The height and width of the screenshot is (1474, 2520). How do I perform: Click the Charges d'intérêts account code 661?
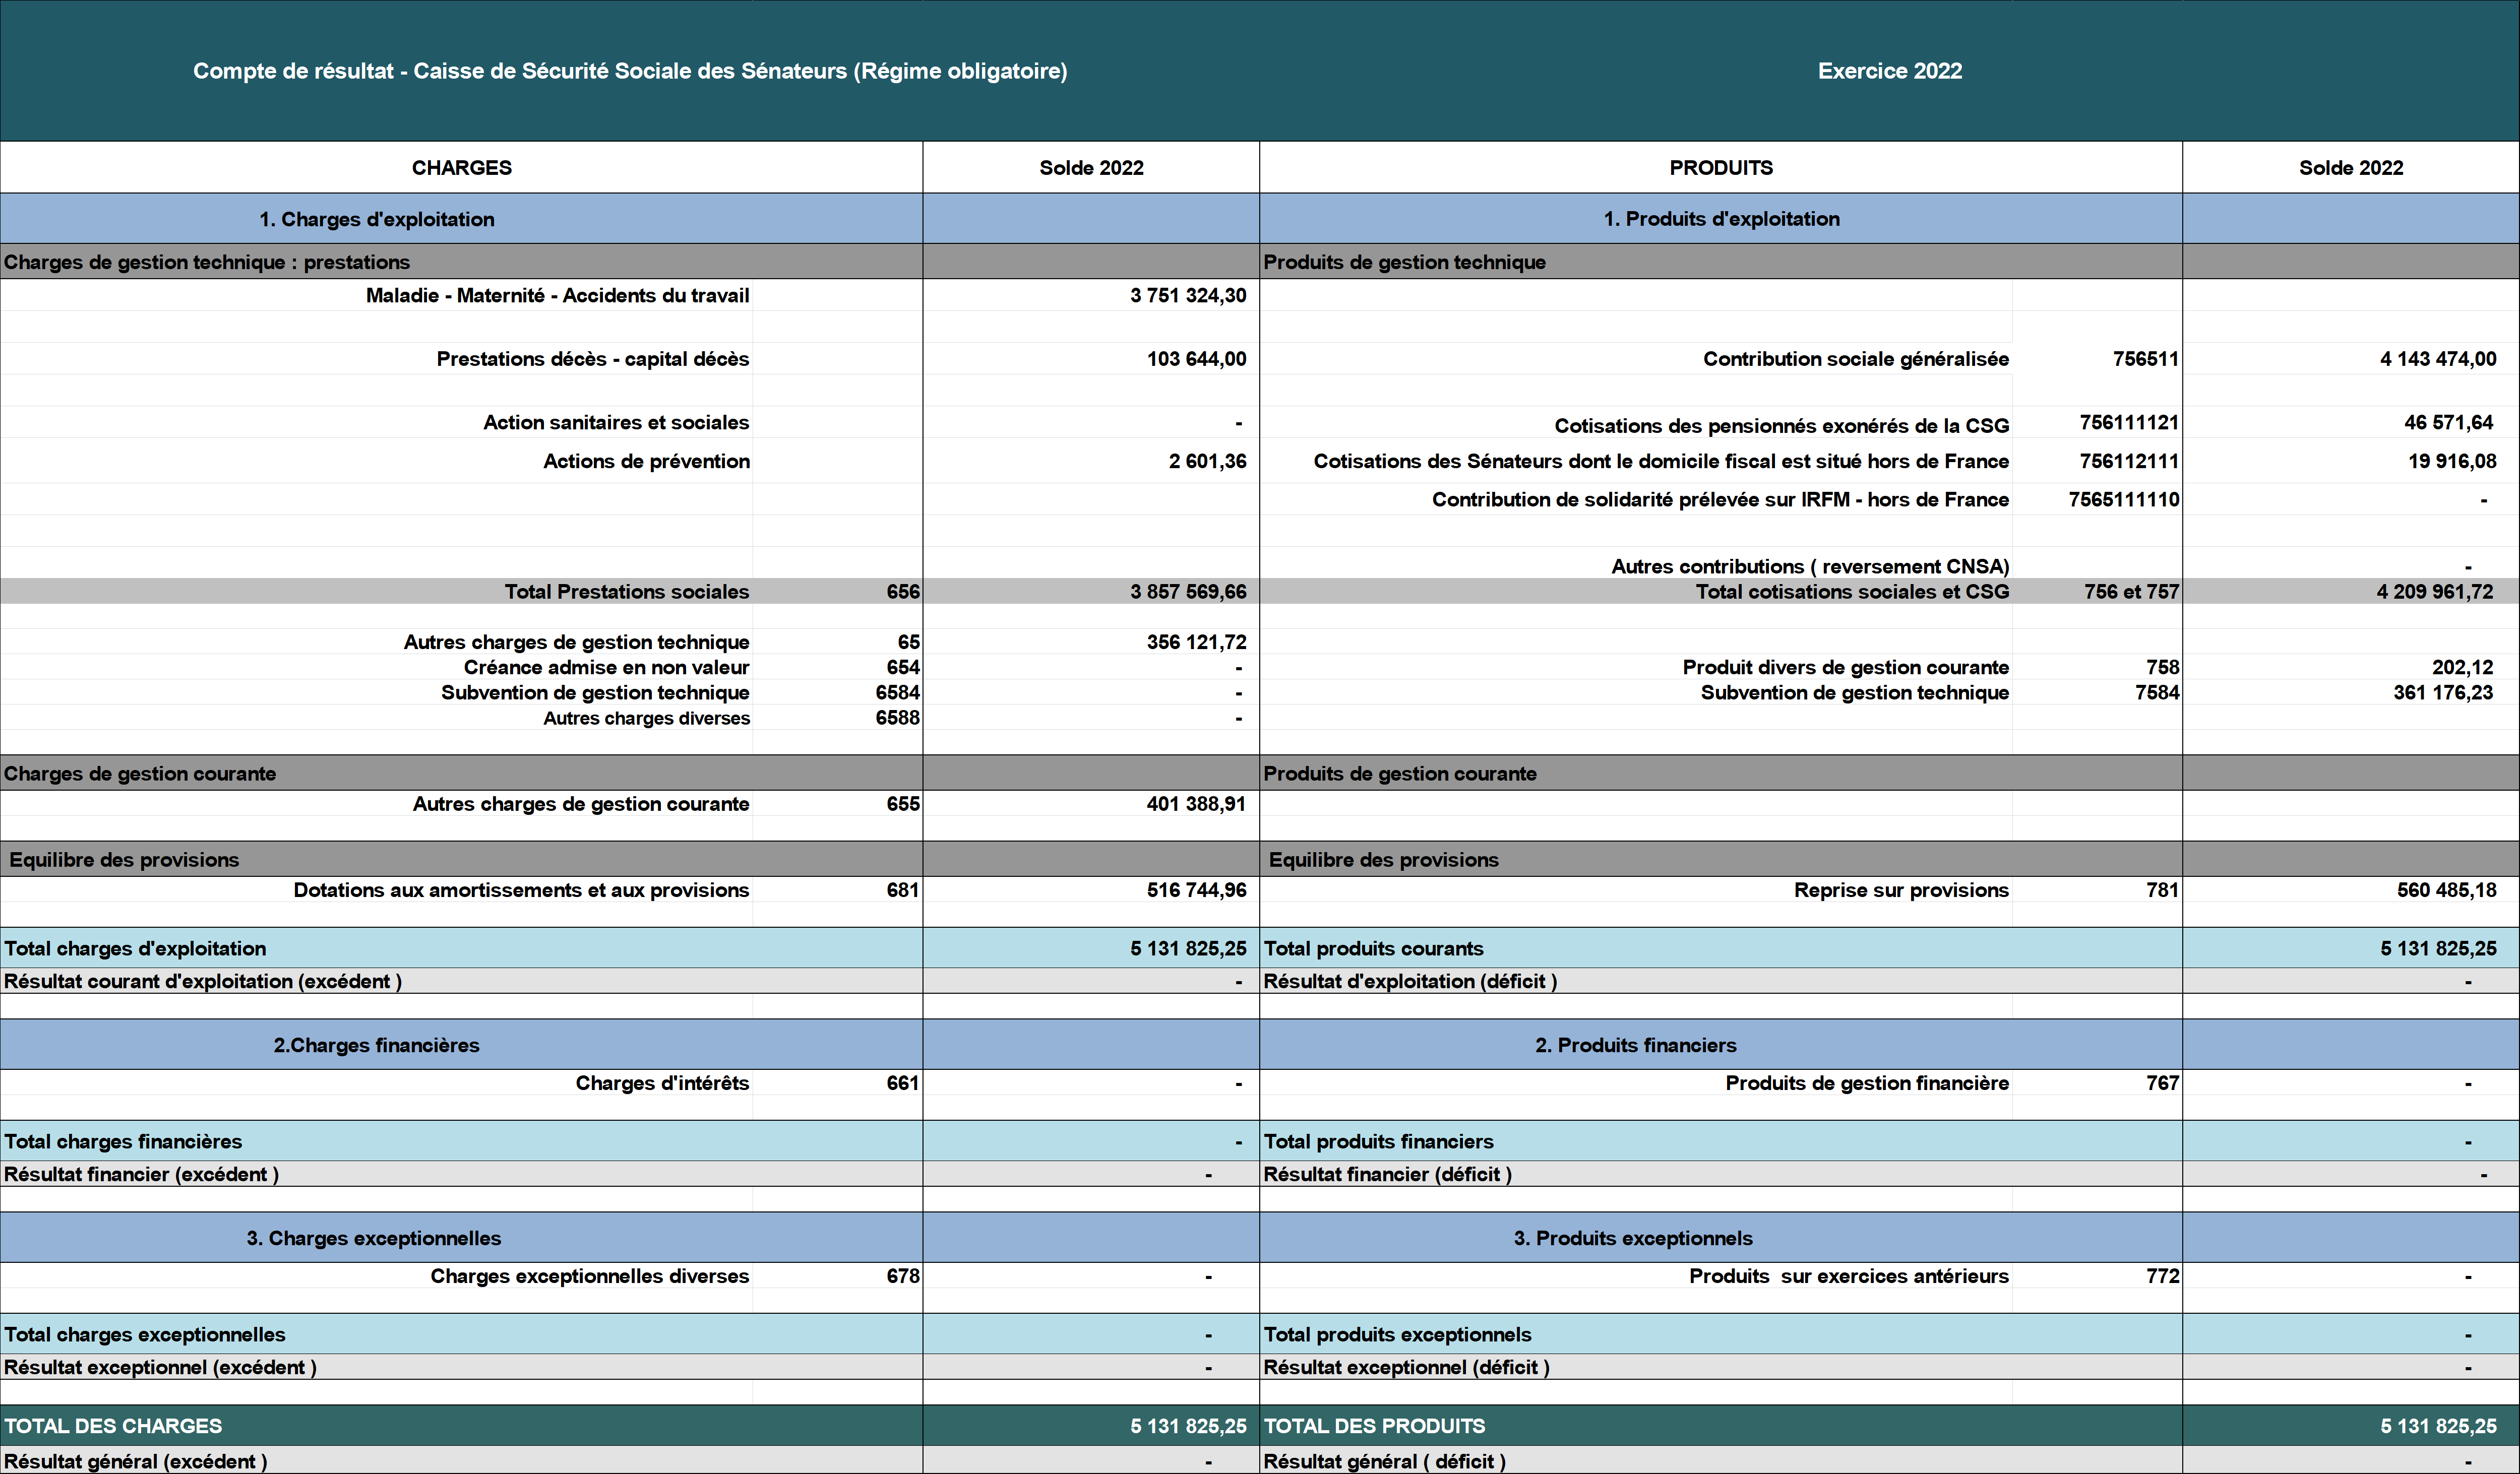(x=902, y=1083)
